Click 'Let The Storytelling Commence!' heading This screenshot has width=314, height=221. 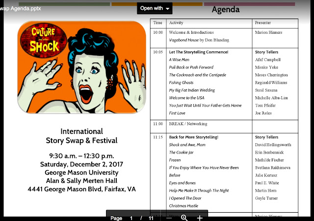tap(199, 52)
